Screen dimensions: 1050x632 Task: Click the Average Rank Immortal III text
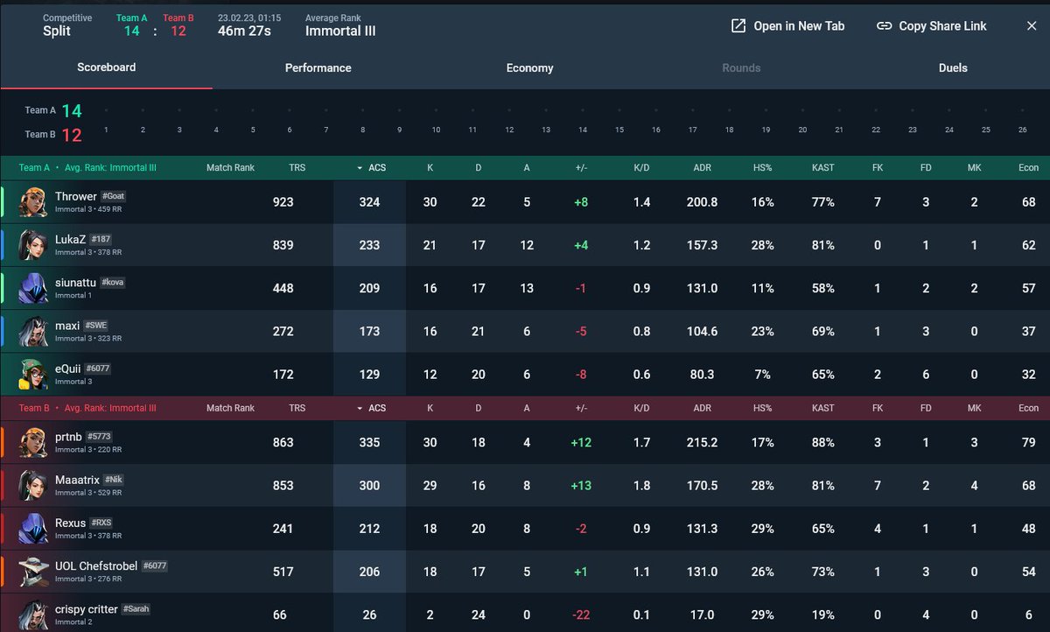pos(340,31)
